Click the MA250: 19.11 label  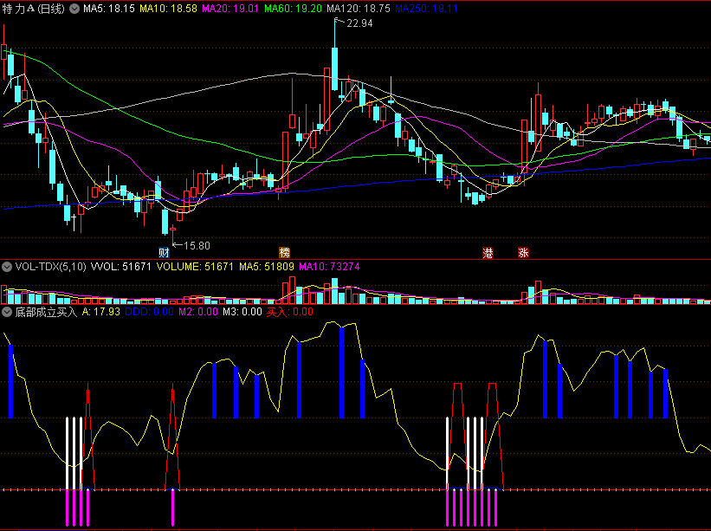click(426, 9)
